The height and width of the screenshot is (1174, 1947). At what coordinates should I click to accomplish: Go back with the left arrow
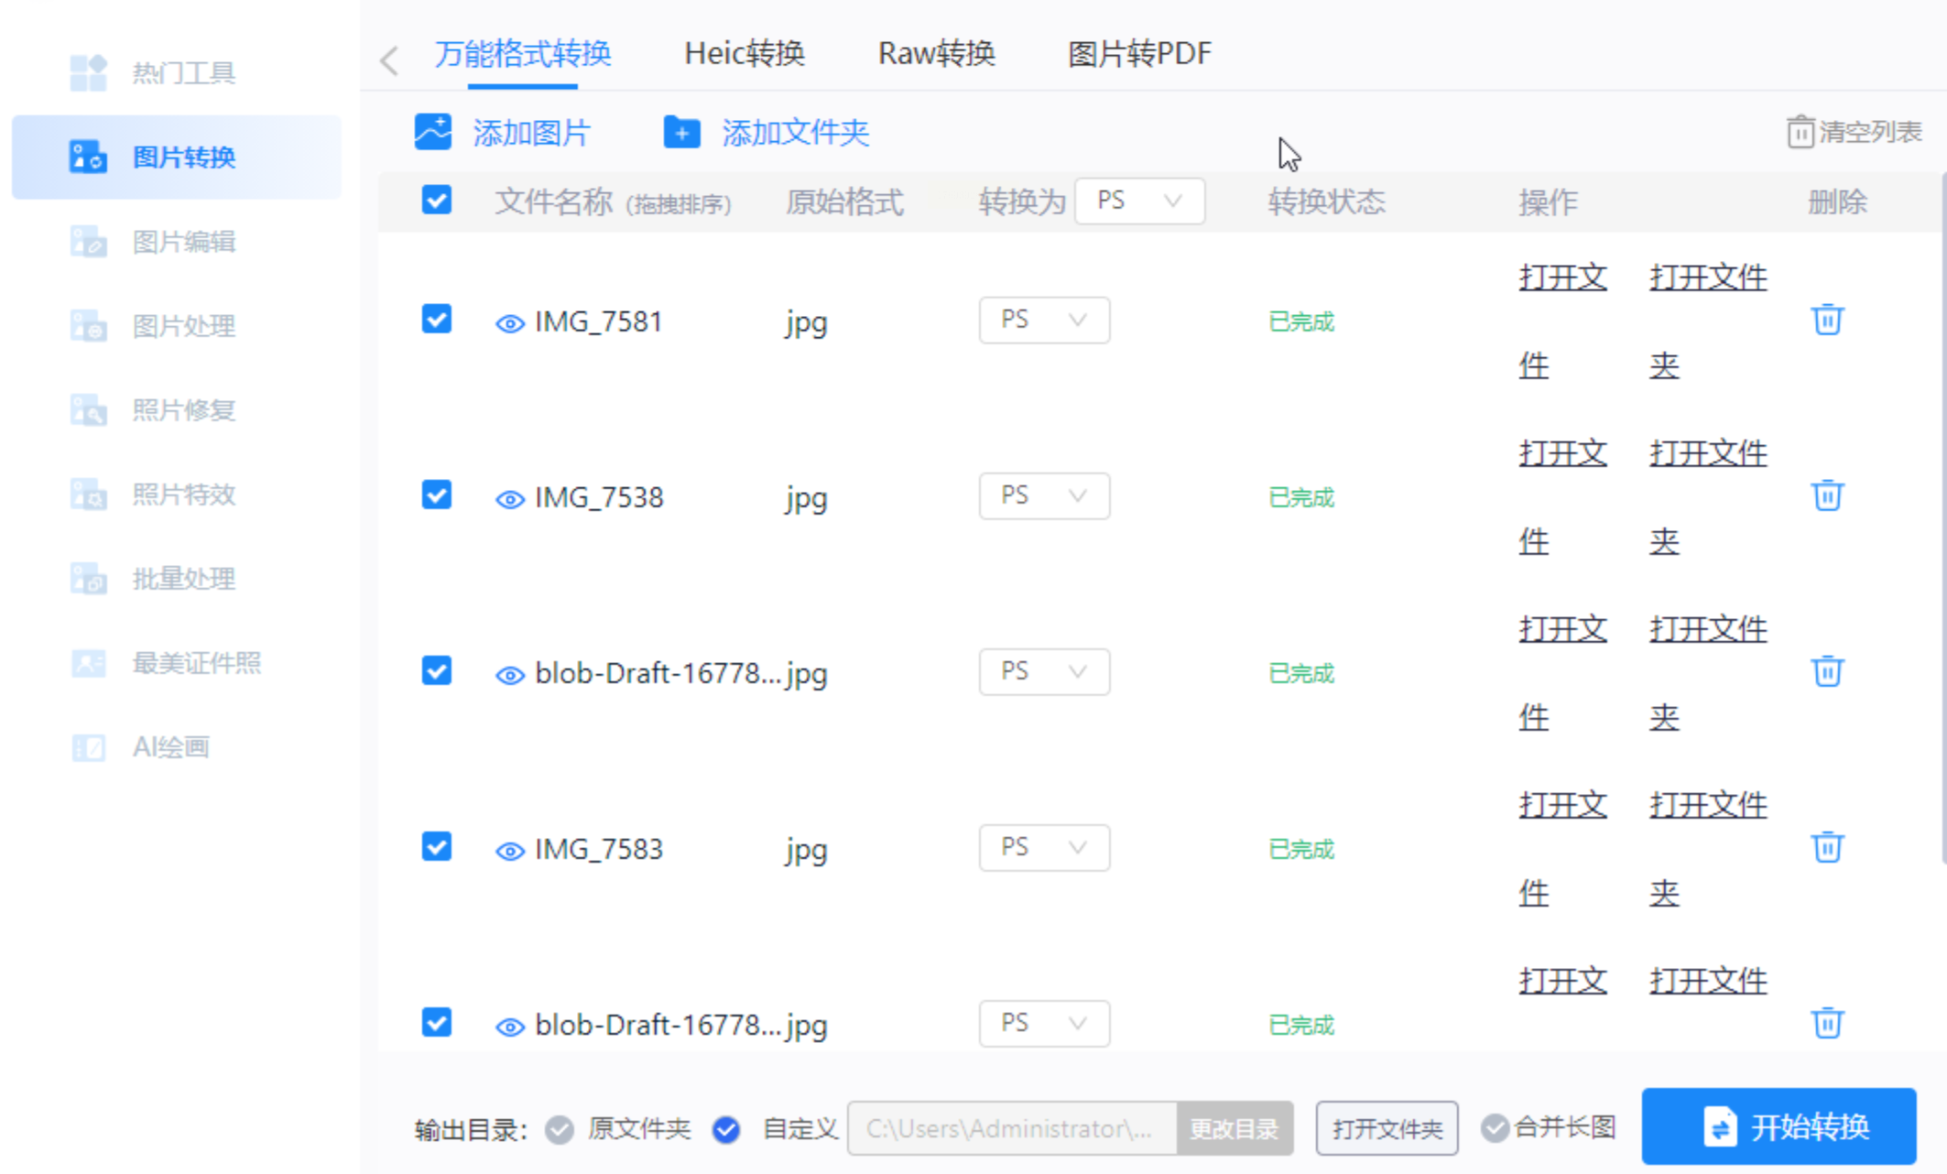pos(389,60)
